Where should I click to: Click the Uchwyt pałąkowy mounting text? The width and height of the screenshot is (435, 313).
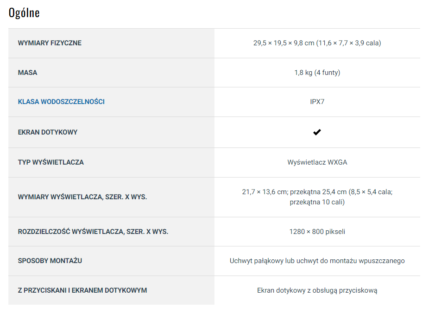pyautogui.click(x=317, y=261)
